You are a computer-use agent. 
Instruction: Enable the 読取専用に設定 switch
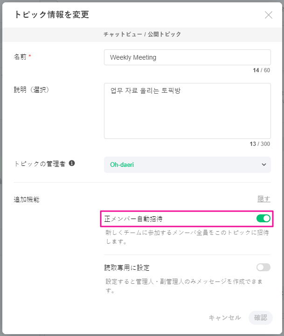coord(263,267)
